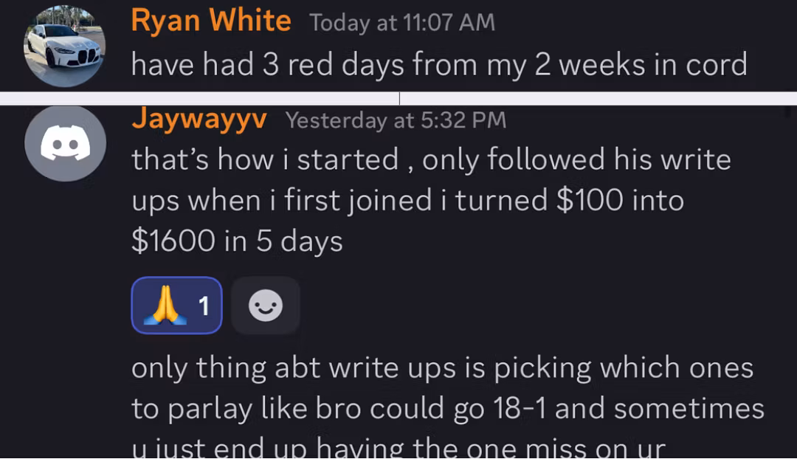Select the "have had 3 red days" message

point(439,64)
